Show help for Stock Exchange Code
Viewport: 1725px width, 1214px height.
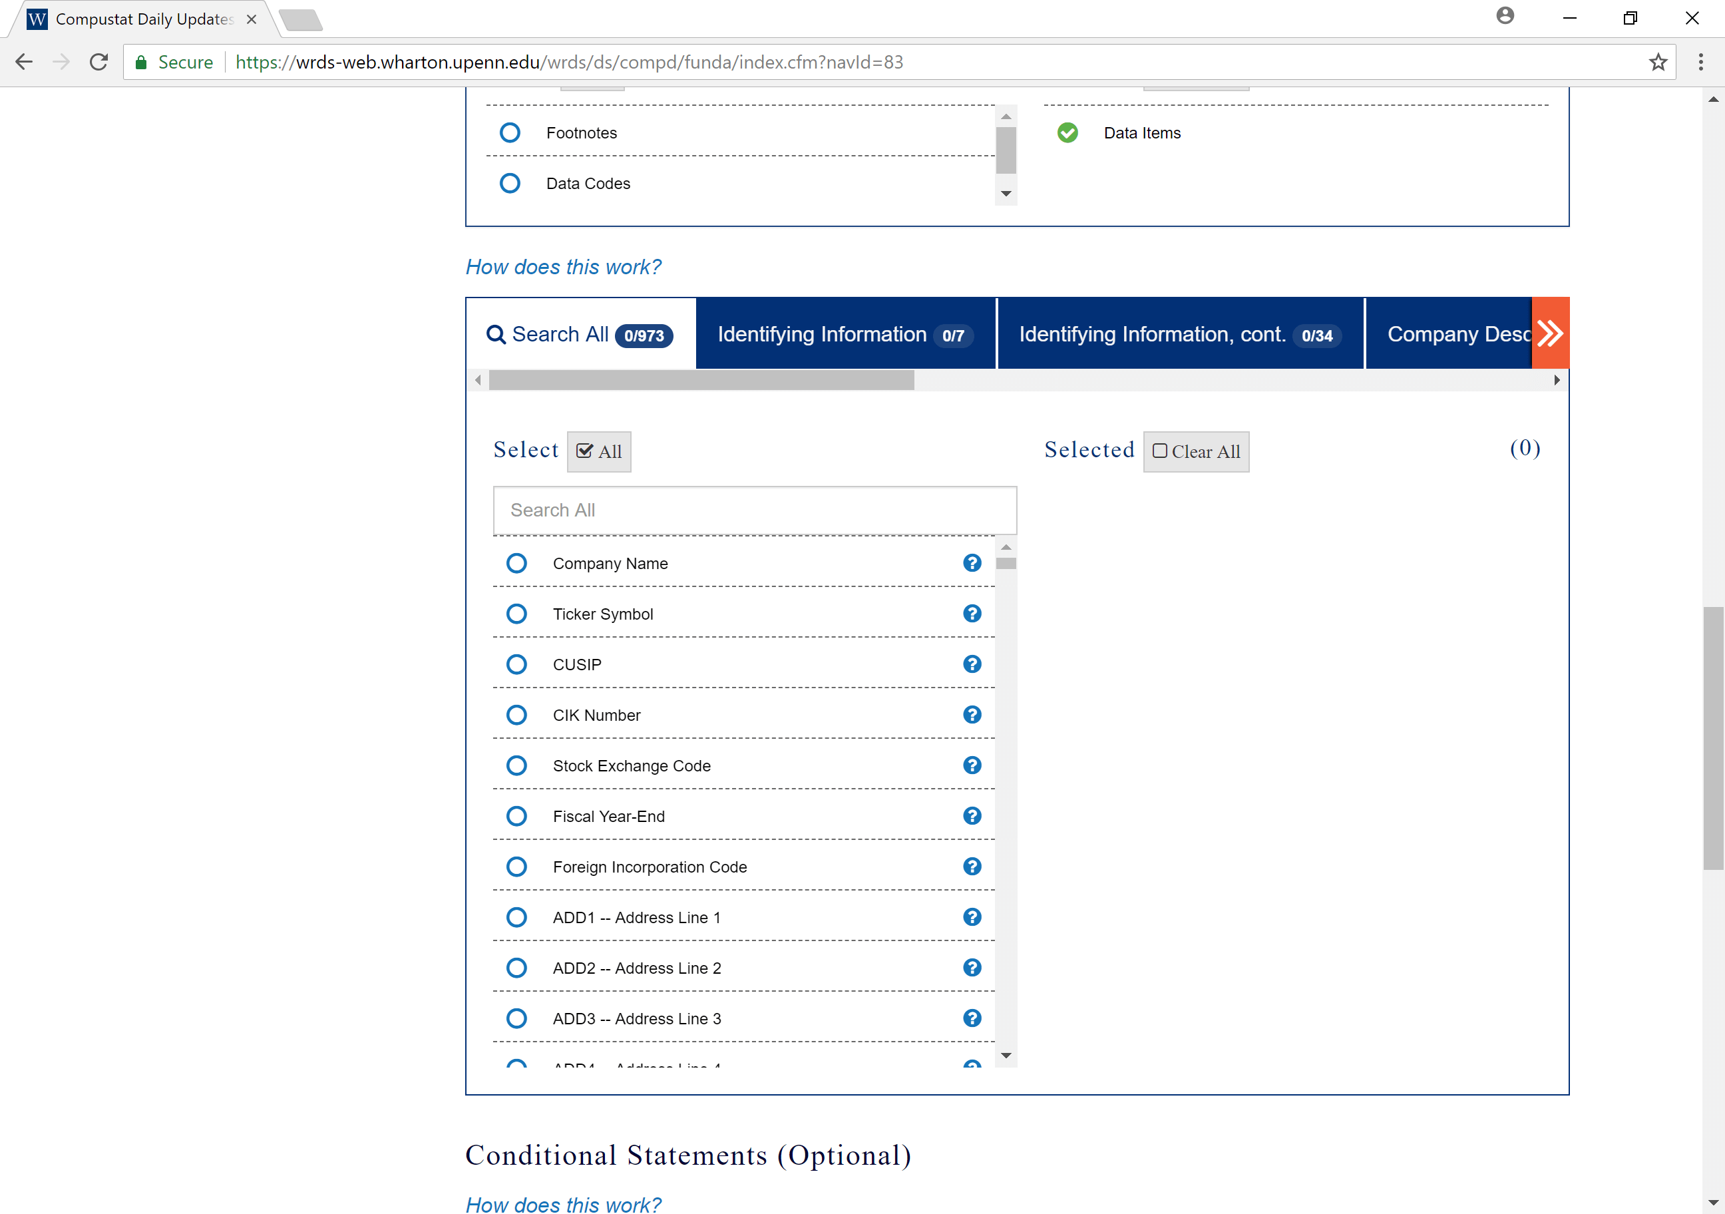tap(972, 765)
